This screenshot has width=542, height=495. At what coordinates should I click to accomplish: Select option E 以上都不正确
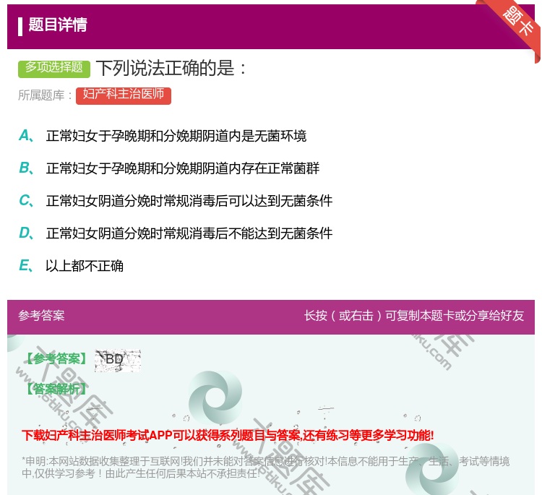click(x=85, y=266)
